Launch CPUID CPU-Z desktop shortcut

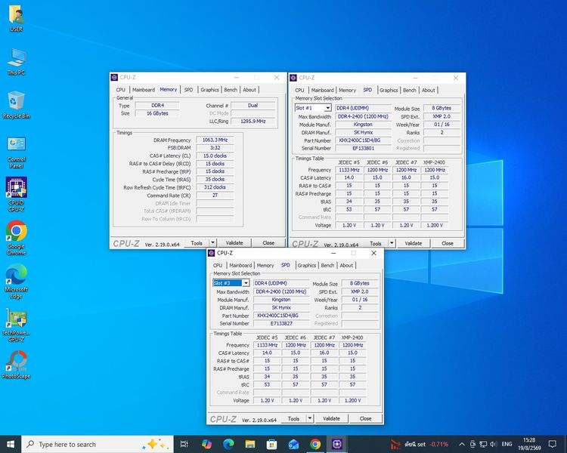(x=16, y=194)
